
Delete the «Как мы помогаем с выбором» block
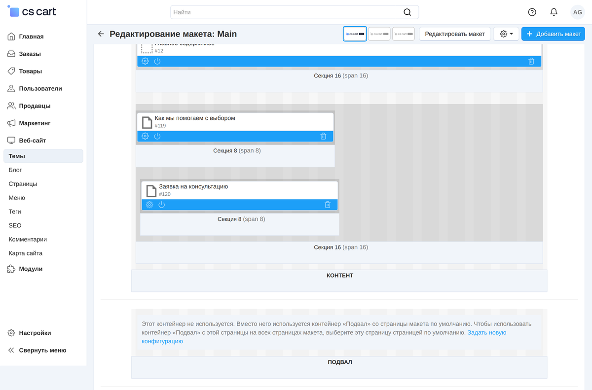[323, 136]
